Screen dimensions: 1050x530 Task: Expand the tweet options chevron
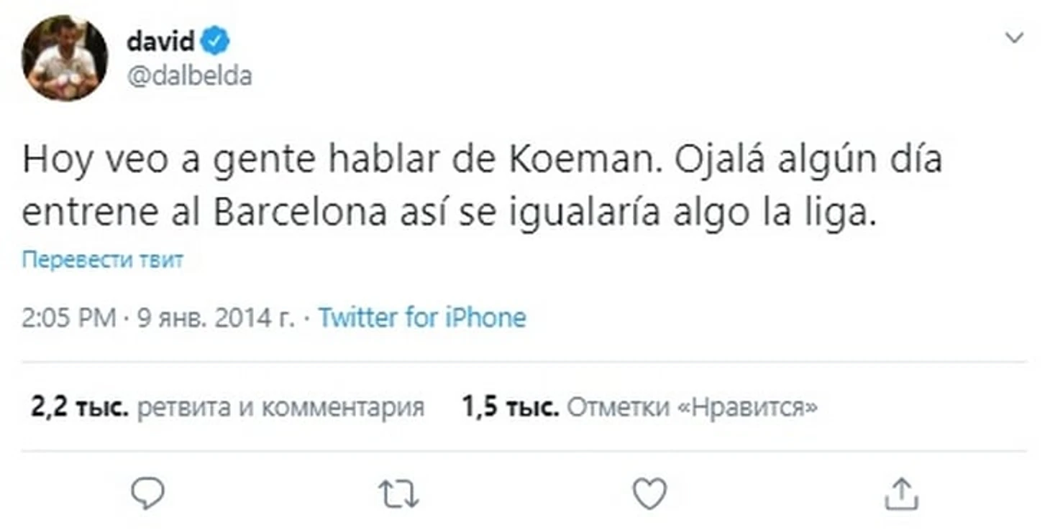point(1014,38)
